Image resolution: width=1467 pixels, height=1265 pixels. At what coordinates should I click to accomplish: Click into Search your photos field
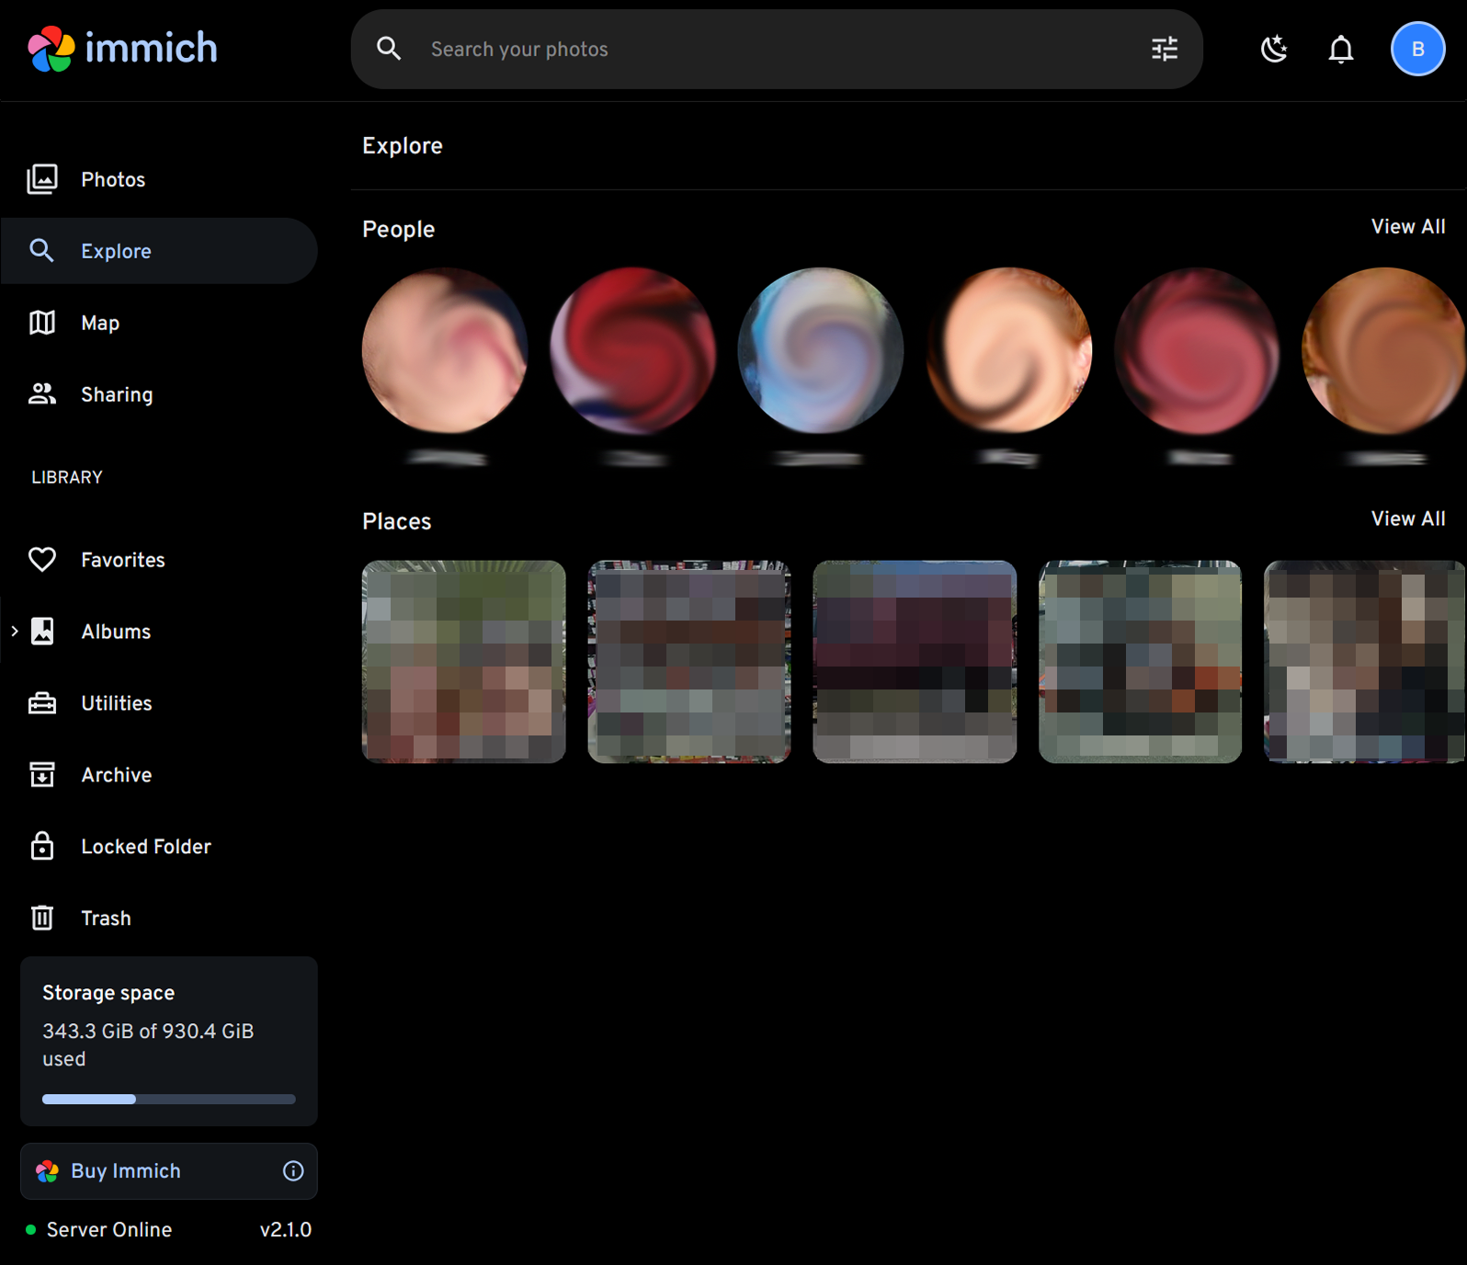point(777,49)
